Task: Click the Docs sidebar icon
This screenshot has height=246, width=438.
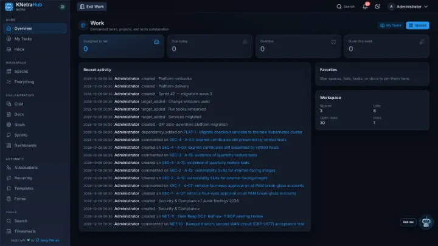Action: tap(9, 114)
